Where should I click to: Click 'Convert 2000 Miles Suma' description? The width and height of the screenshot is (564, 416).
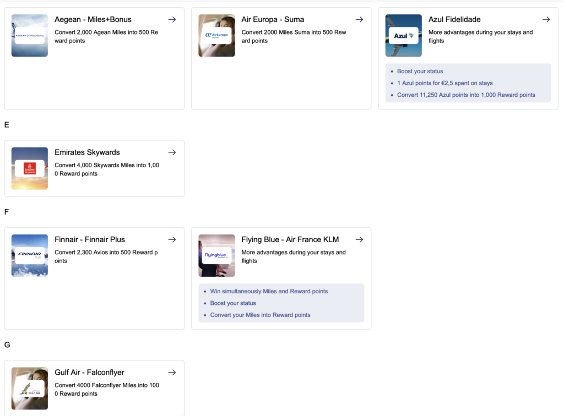click(294, 37)
